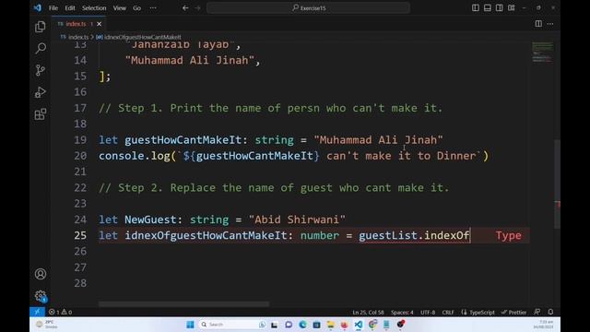
Task: Click the VS Code logo icon
Action: pyautogui.click(x=38, y=7)
